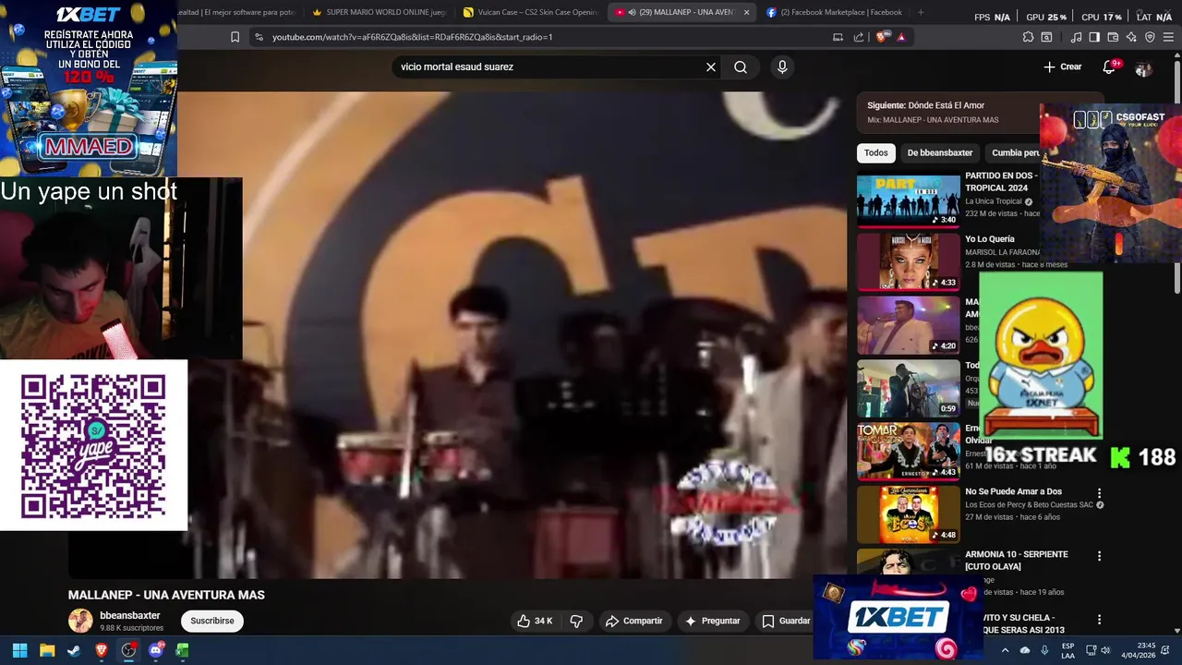Open the browser hamburger main menu
Viewport: 1182px width, 665px height.
pyautogui.click(x=1168, y=37)
